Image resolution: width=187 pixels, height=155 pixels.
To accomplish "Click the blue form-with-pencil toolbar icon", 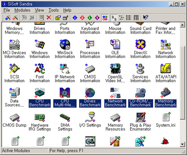I will pos(66,18).
